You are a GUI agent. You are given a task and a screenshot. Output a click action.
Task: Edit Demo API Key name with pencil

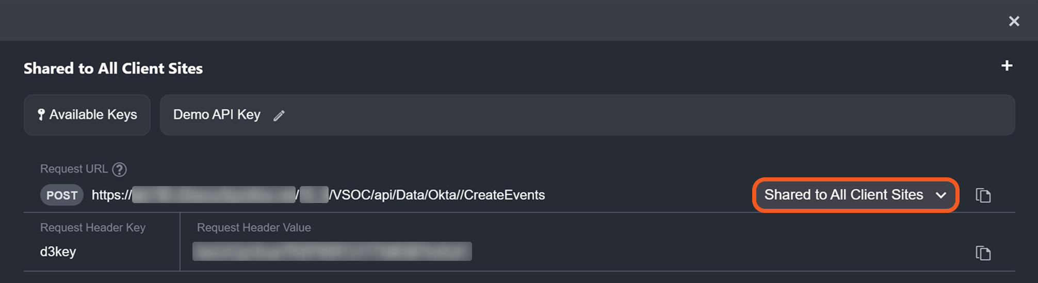279,115
